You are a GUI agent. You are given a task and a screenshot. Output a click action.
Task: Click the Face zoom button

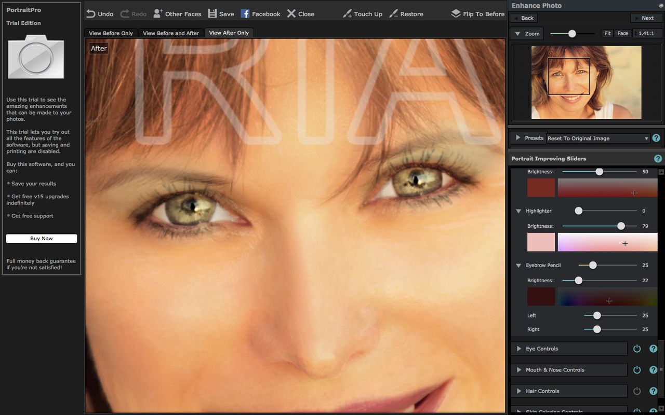622,33
